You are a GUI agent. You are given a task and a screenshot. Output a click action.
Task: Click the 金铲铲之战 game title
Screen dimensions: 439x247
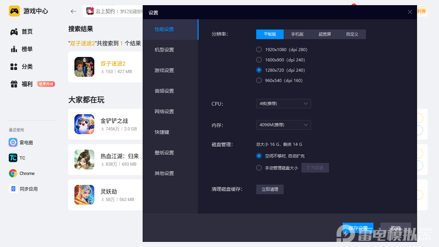point(114,121)
